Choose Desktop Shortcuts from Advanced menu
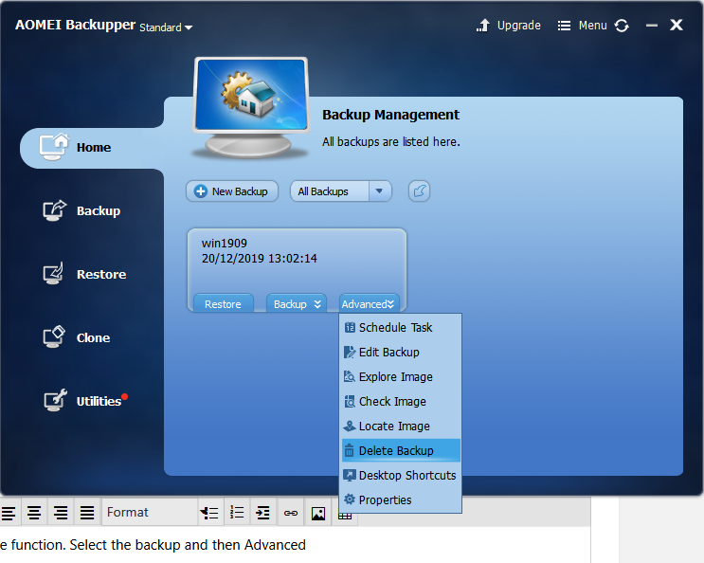This screenshot has height=563, width=704. pos(401,475)
